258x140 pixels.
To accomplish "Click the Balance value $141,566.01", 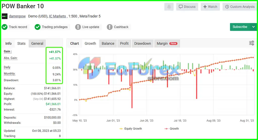I will point(52,88).
